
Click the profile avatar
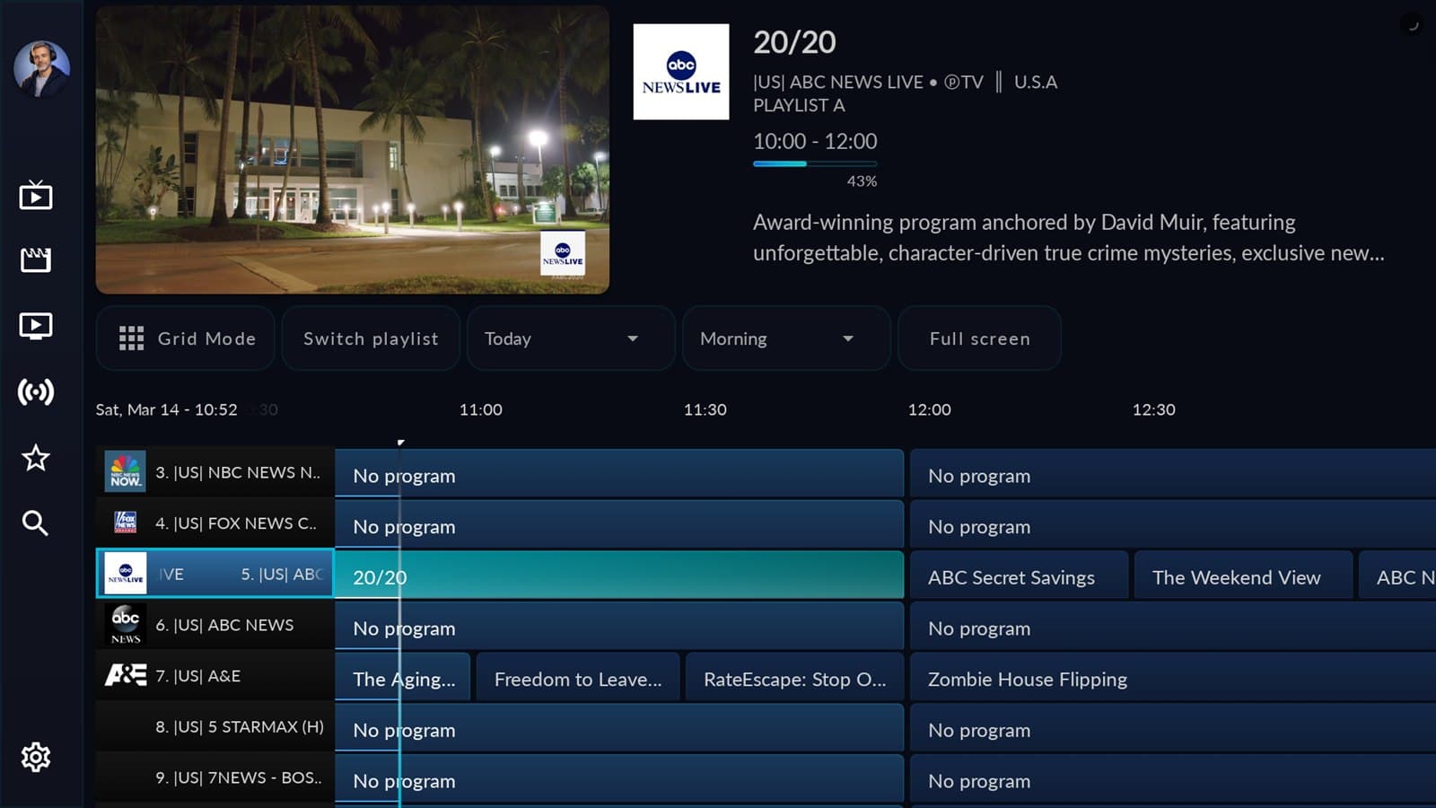[x=41, y=68]
